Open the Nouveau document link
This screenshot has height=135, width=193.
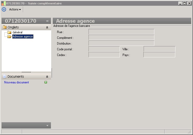click(x=16, y=82)
